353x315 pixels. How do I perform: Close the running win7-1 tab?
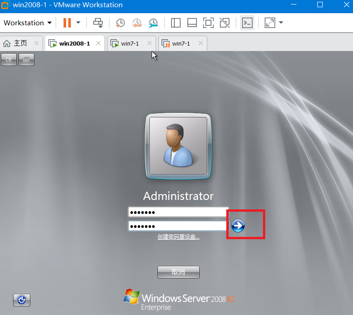coord(149,43)
